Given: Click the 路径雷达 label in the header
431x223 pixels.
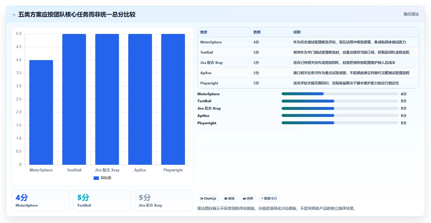Looking at the screenshot, I should click(x=411, y=14).
